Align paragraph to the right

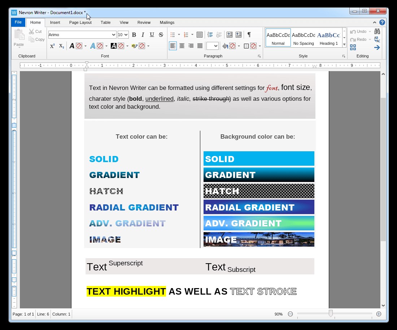pyautogui.click(x=191, y=46)
